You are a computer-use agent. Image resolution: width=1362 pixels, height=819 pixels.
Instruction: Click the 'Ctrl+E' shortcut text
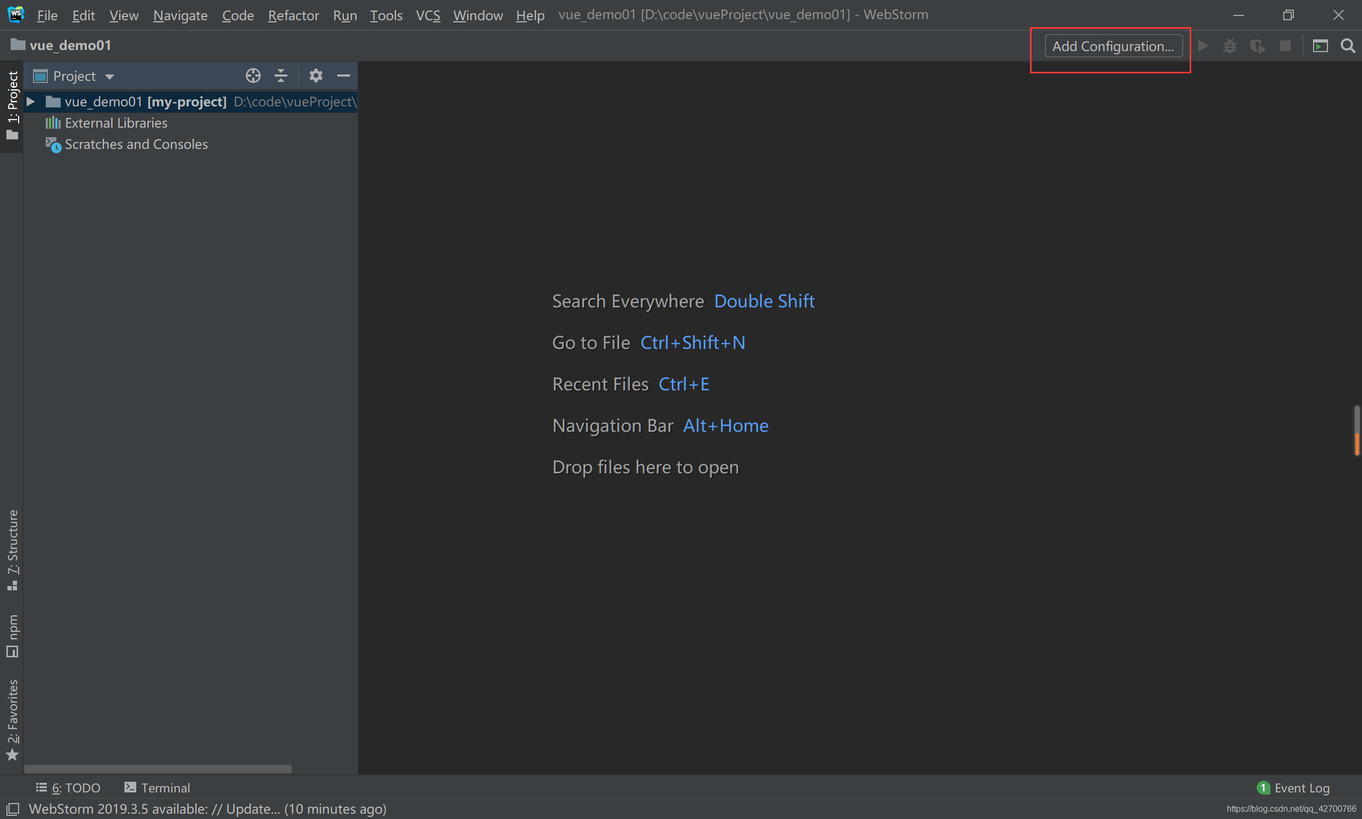[x=684, y=383]
